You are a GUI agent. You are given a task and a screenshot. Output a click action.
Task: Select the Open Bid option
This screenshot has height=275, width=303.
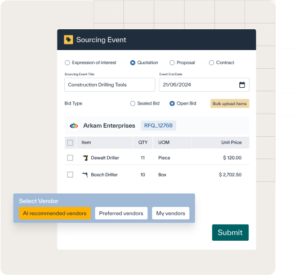[172, 103]
